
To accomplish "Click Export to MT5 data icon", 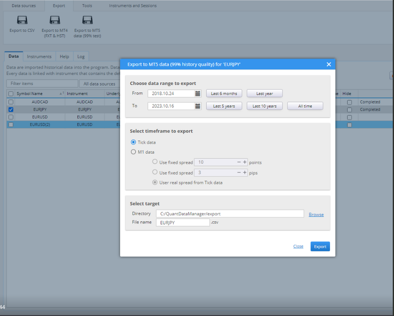I will click(x=88, y=20).
